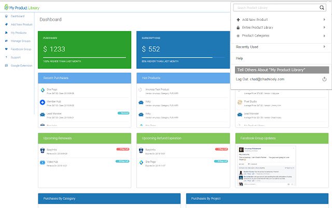The height and width of the screenshot is (208, 332).
Task: Click the Site Pogo icon in Recent Purchases
Action: [x=43, y=90]
